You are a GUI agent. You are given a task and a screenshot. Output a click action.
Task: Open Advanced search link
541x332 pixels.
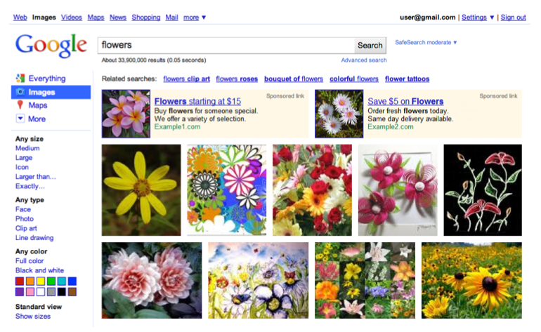pyautogui.click(x=364, y=60)
